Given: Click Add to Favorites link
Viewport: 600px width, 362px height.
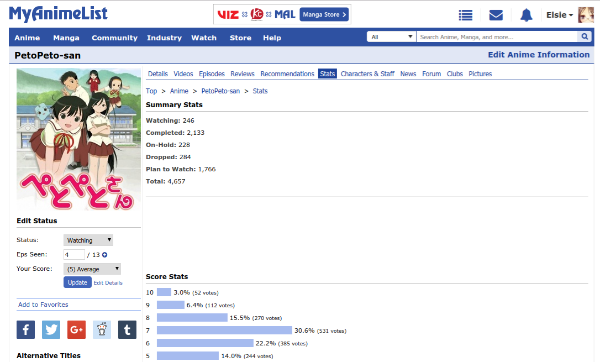Looking at the screenshot, I should pos(43,305).
